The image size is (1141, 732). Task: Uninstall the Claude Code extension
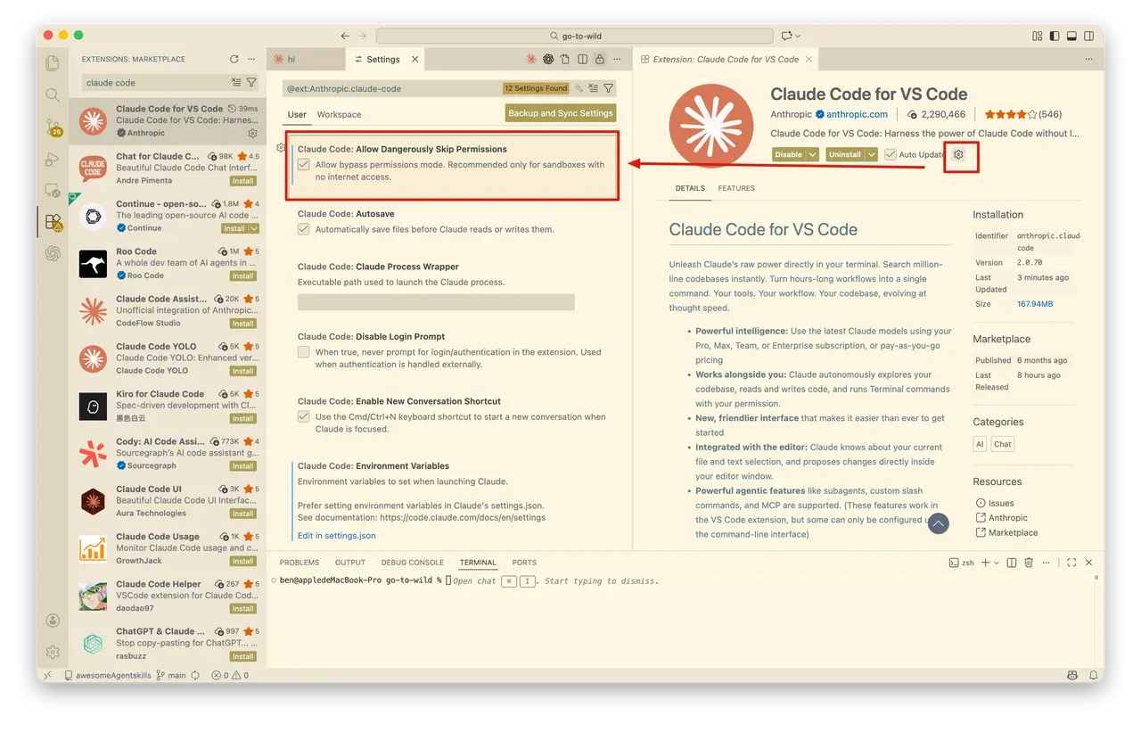click(x=845, y=154)
